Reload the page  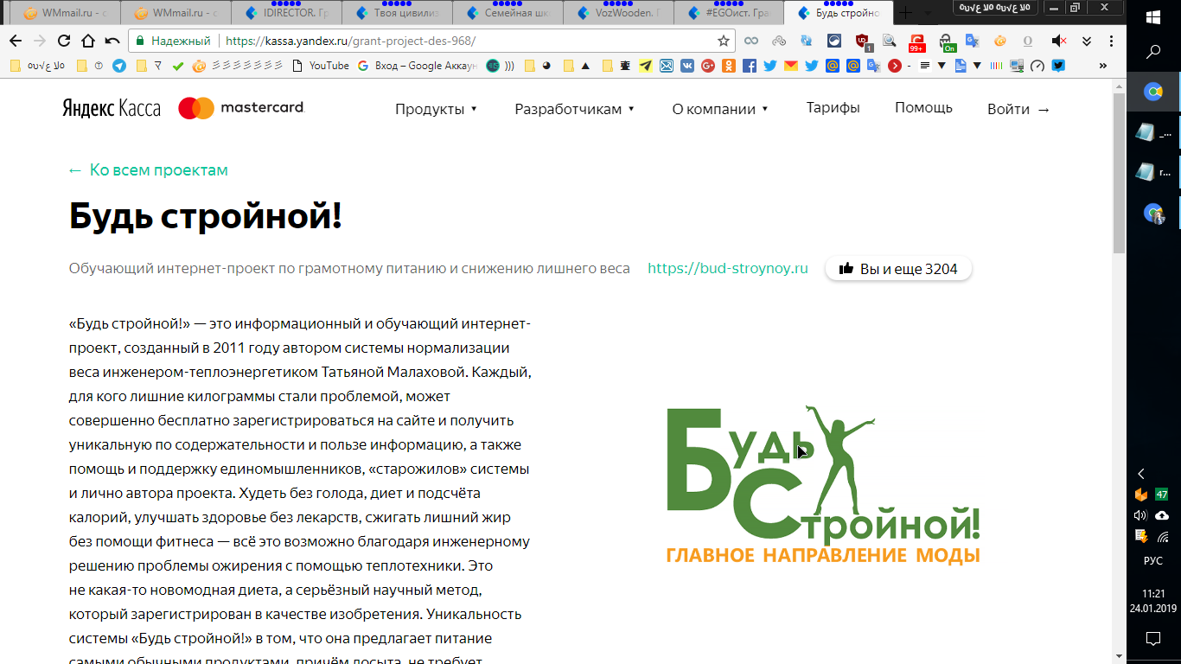tap(64, 41)
